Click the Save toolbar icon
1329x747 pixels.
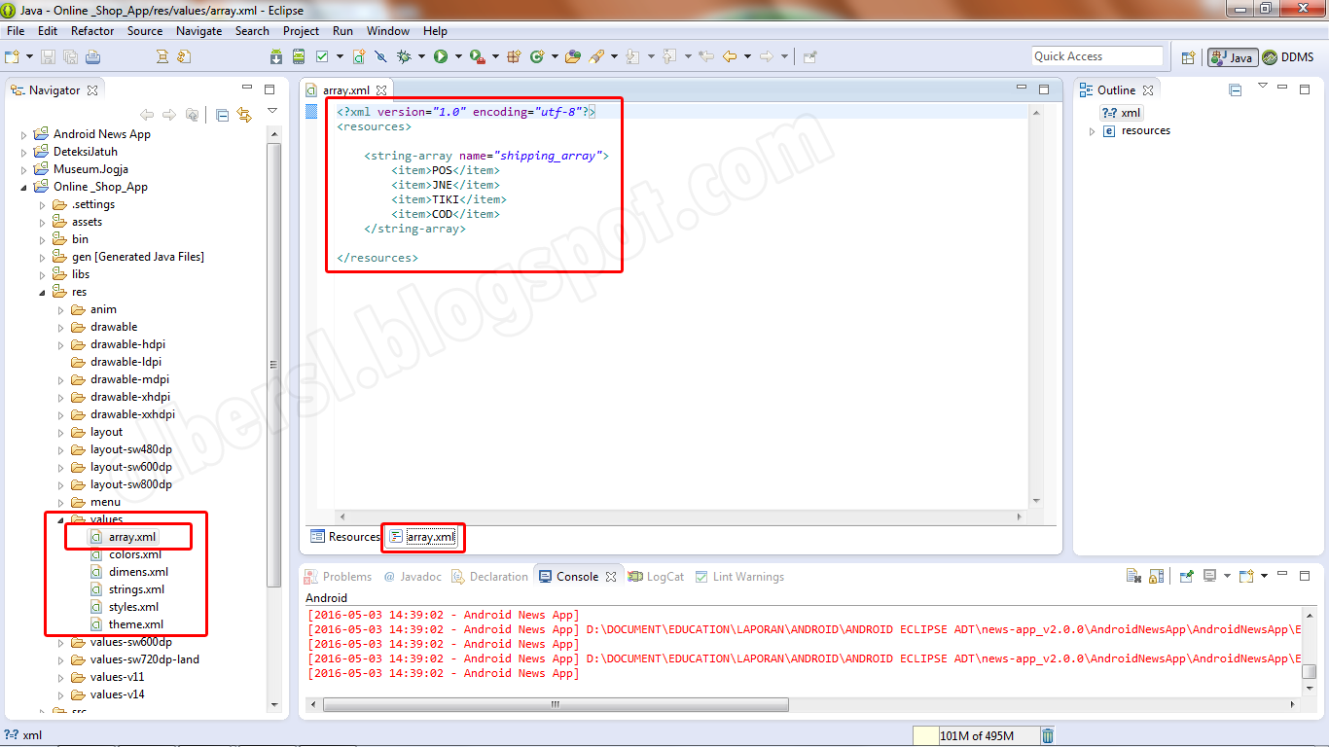tap(49, 55)
